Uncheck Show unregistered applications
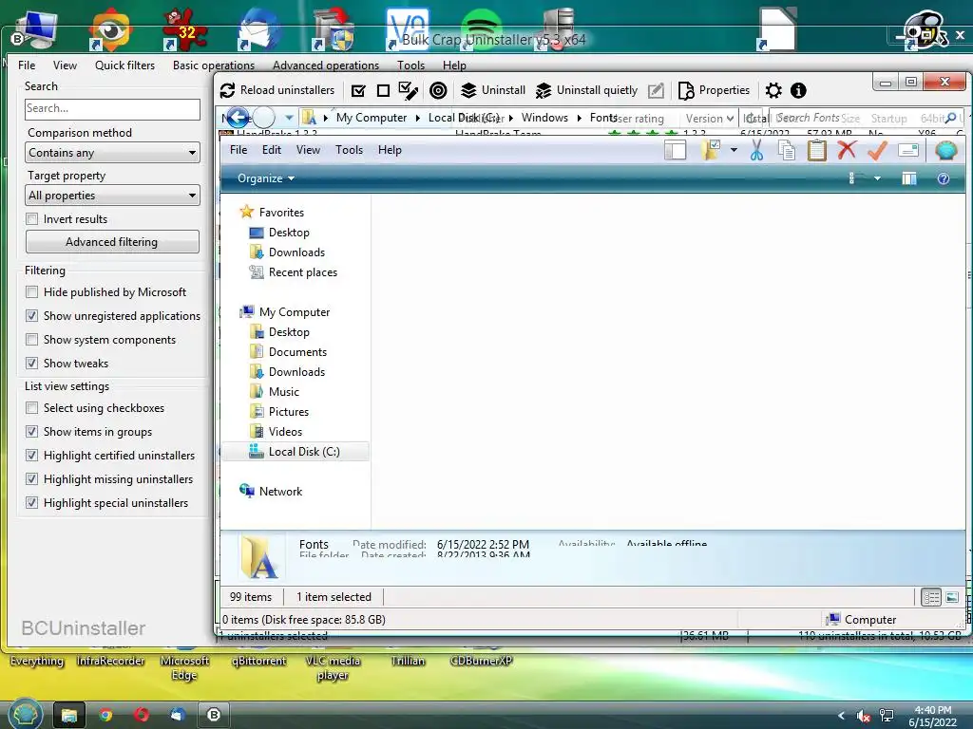 click(31, 315)
